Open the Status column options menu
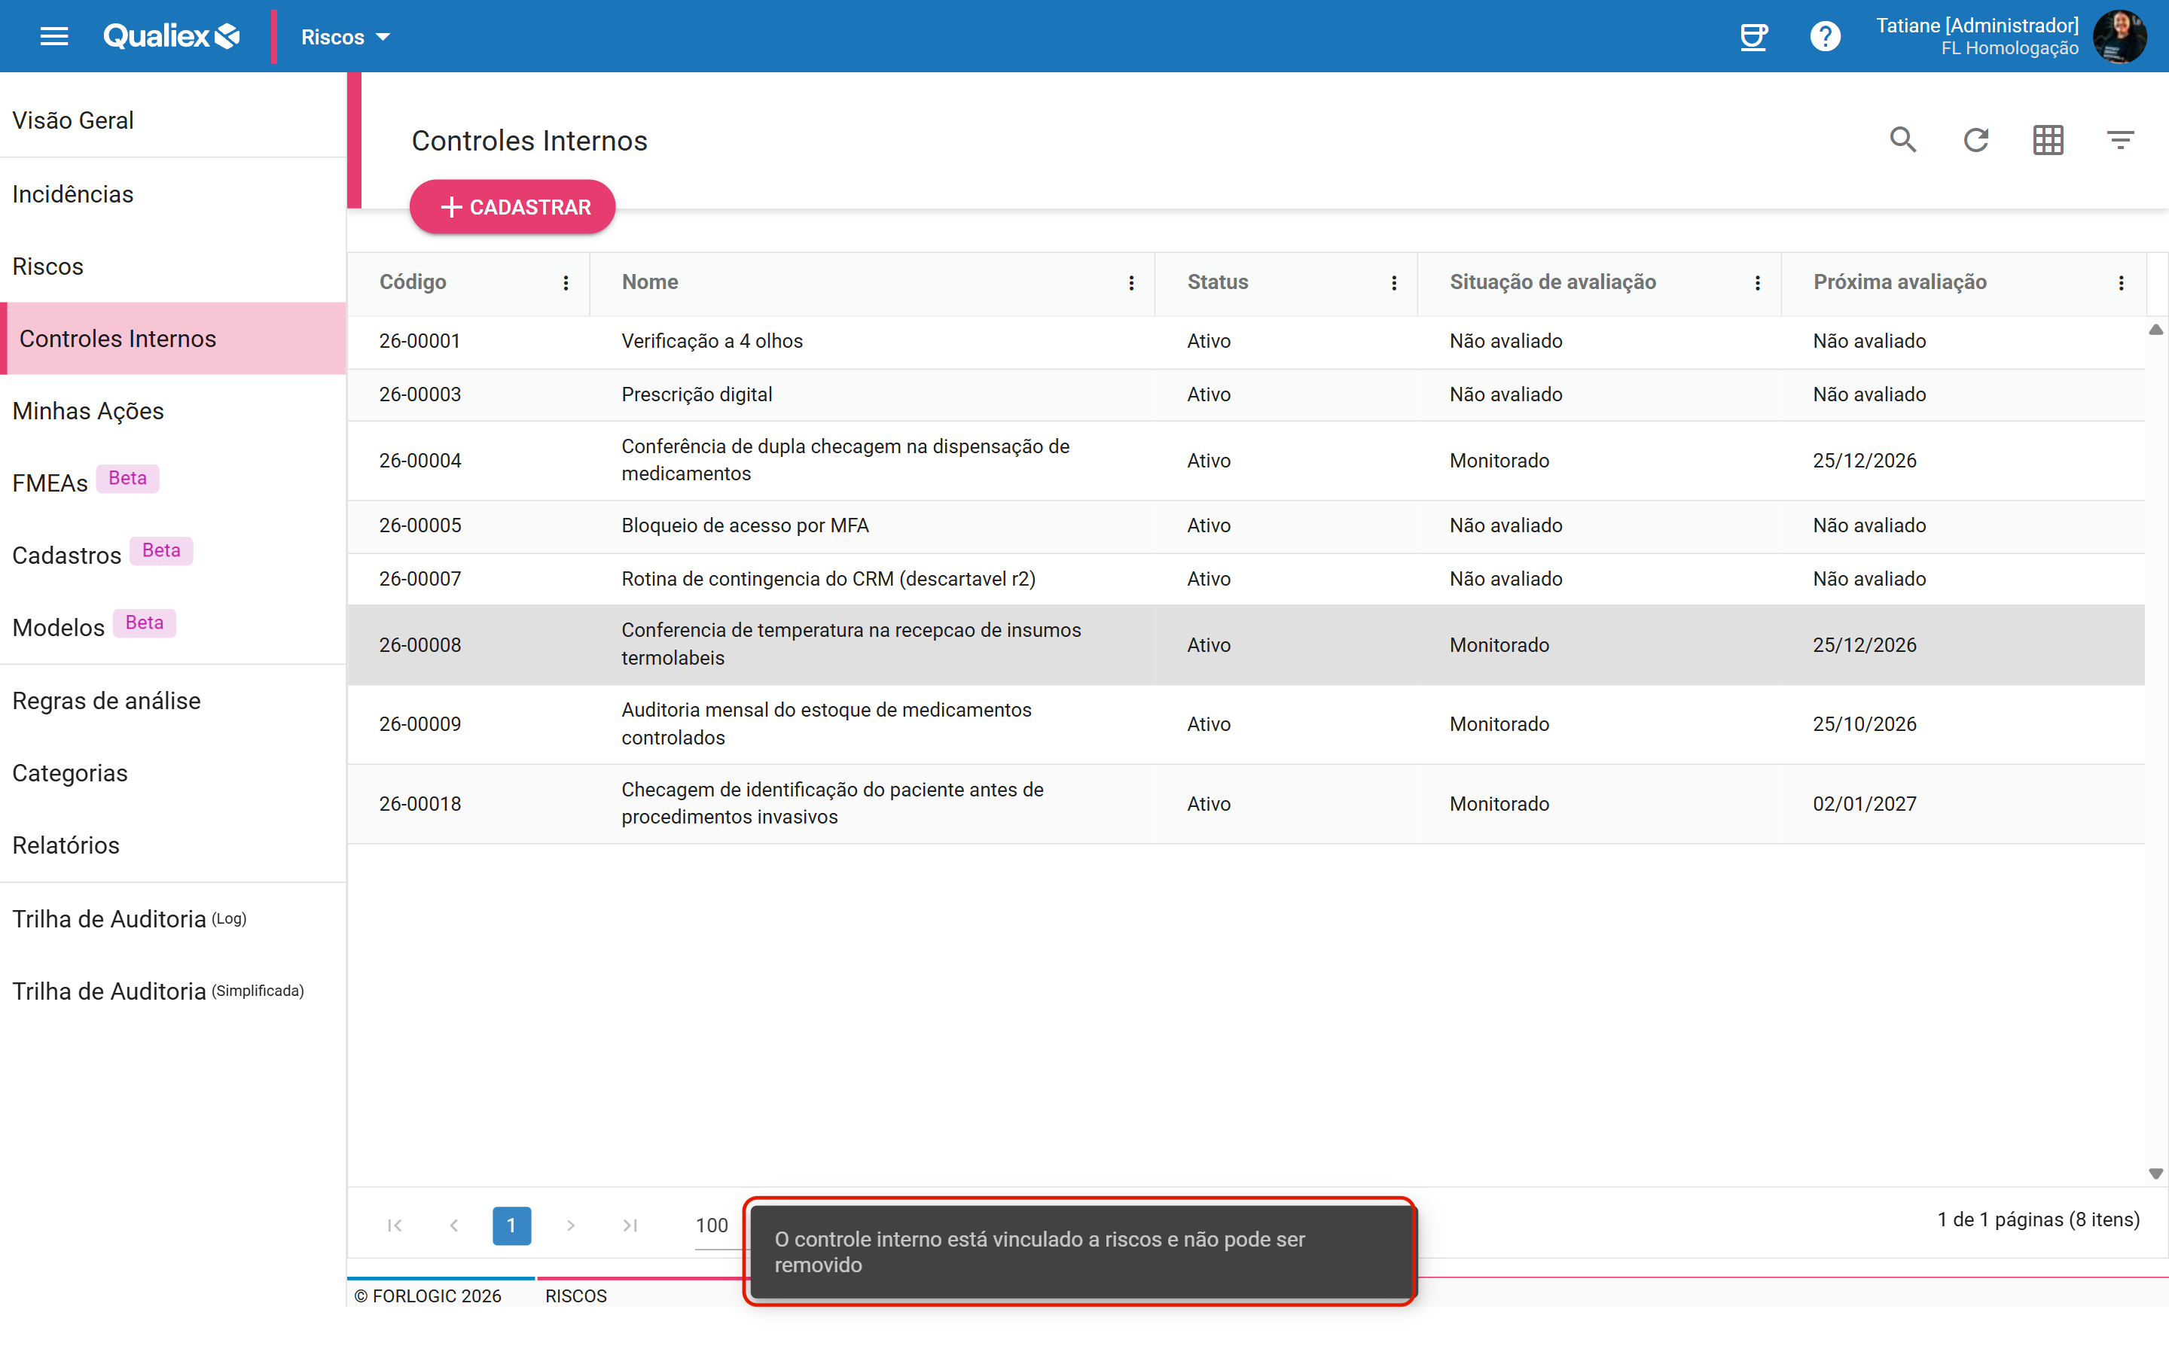Image resolution: width=2169 pixels, height=1355 pixels. pyautogui.click(x=1394, y=283)
